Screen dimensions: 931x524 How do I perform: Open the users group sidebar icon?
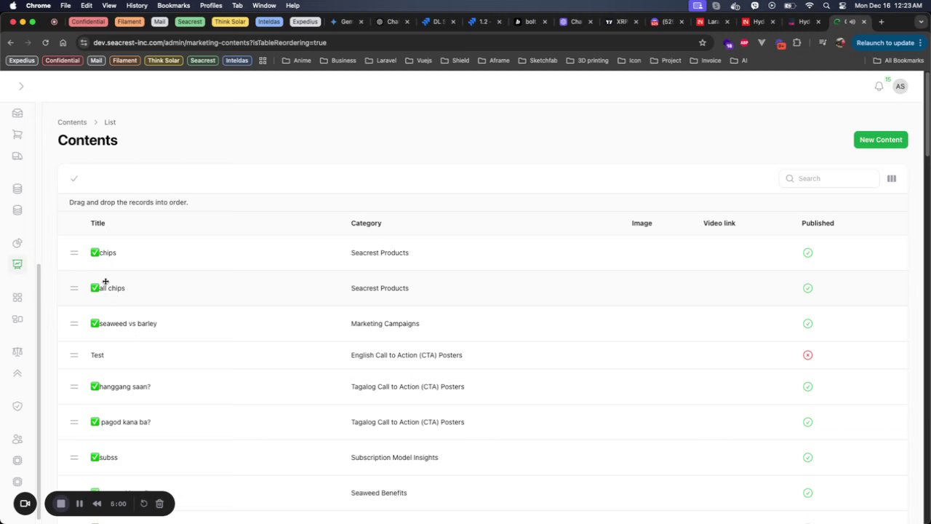pos(17,439)
